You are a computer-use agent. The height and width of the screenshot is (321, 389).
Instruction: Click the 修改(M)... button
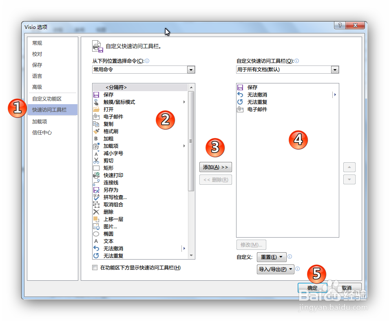(x=251, y=245)
